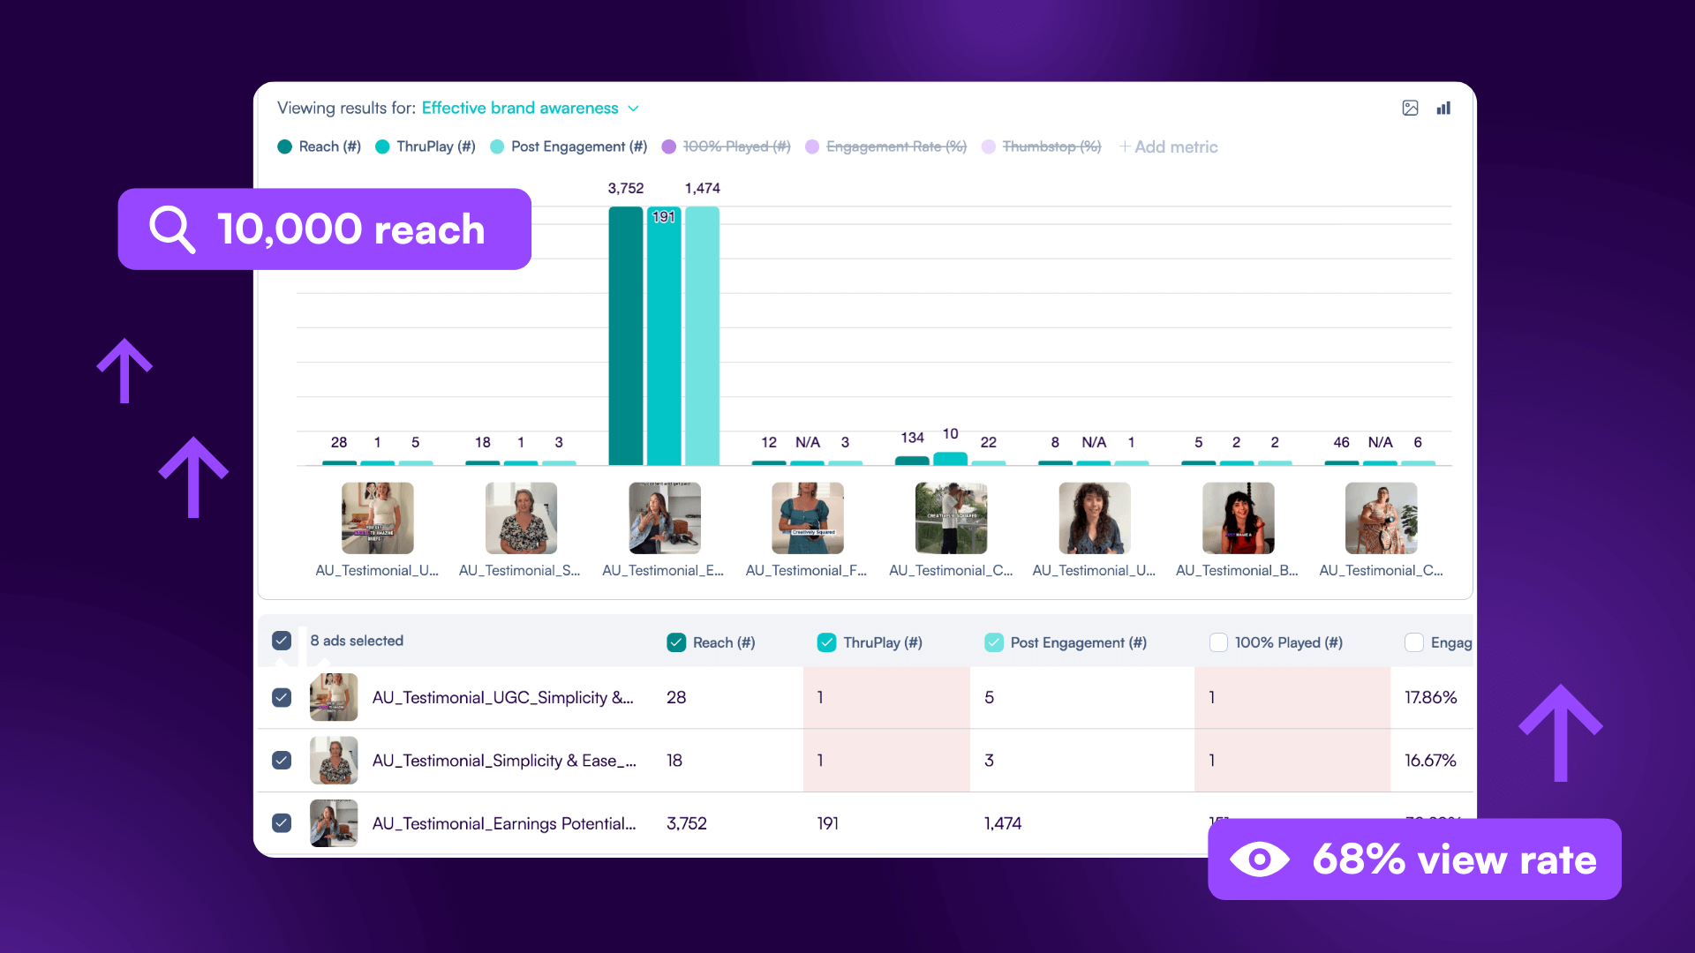Click Add metric
Viewport: 1695px width, 953px height.
pyautogui.click(x=1168, y=147)
